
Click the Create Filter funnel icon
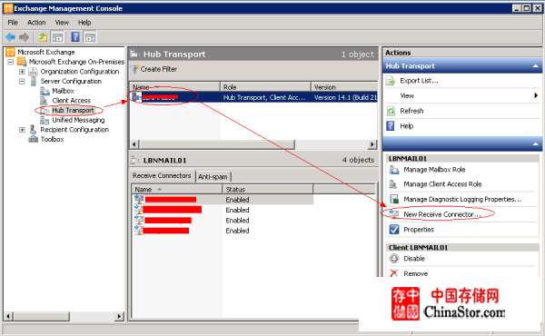pyautogui.click(x=134, y=69)
